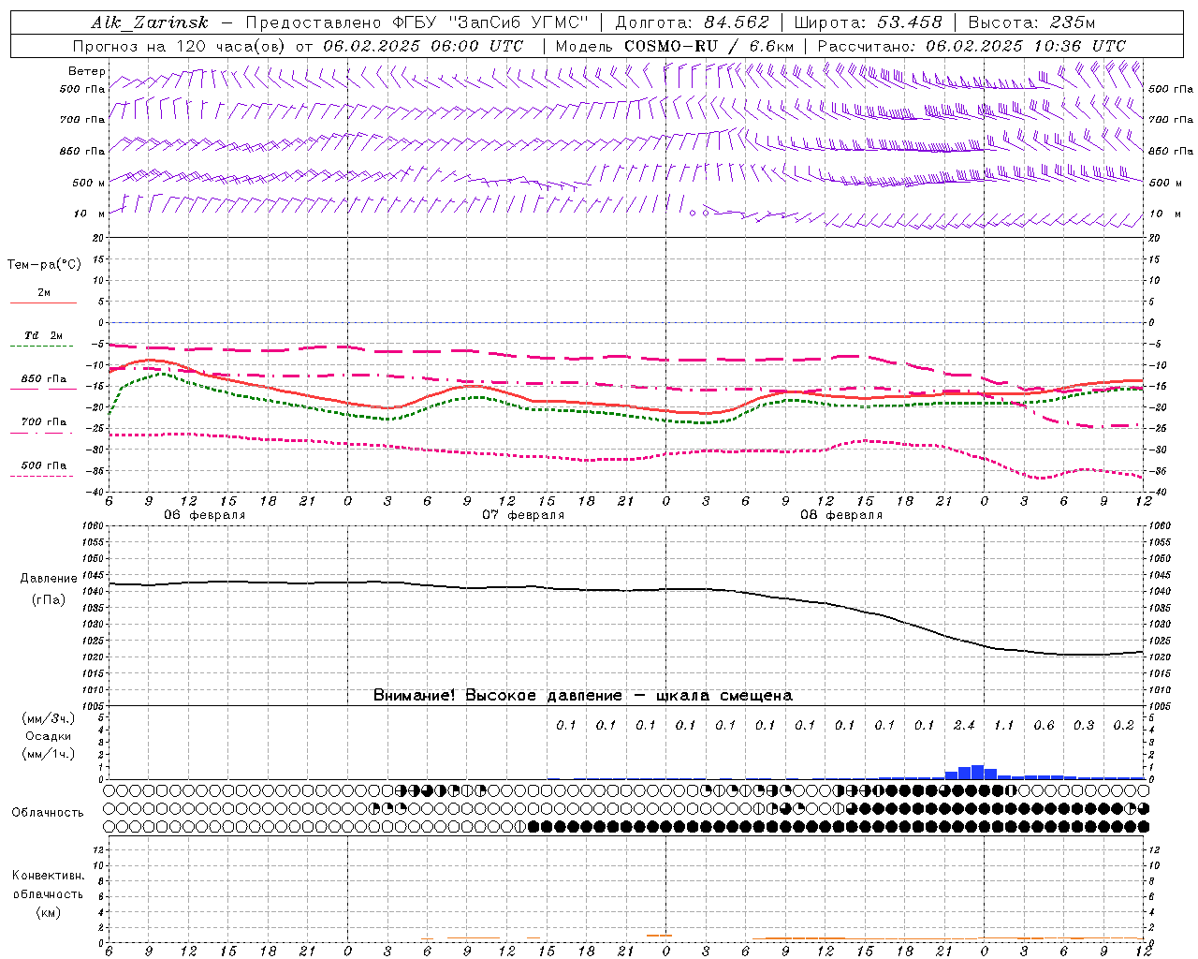Click the forecast line Прогноз на 120 часа(ов)
Screen dimensions: 1198x959
tap(179, 46)
